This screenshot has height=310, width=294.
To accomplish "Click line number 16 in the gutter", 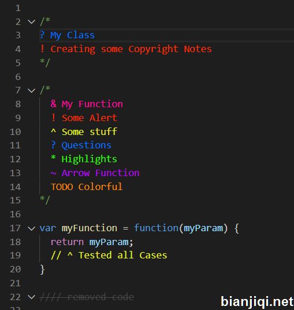I will point(15,214).
